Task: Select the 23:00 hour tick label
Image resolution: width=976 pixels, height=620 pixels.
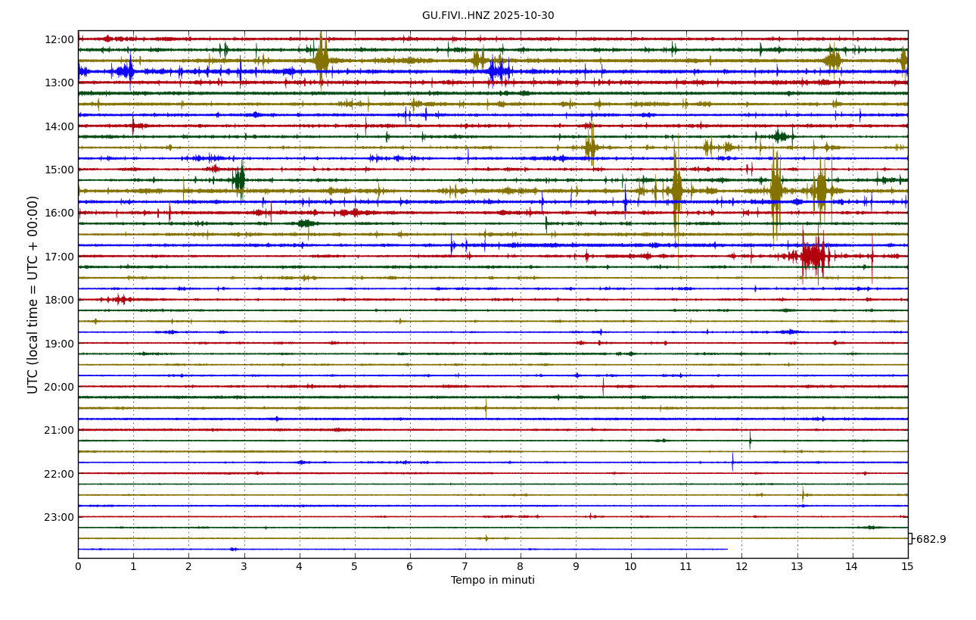Action: coord(59,517)
